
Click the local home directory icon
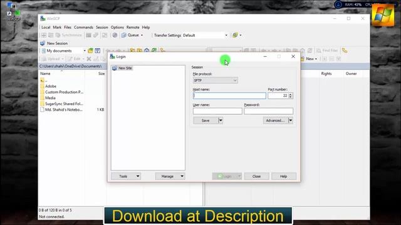click(x=147, y=50)
